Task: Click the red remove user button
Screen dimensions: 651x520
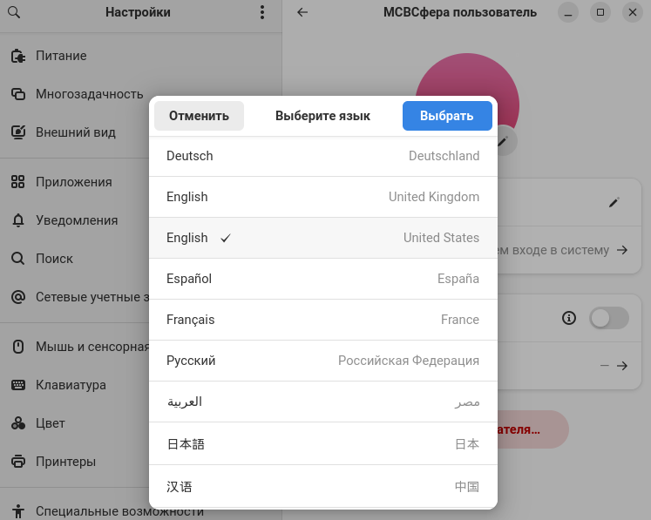Action: pos(532,429)
